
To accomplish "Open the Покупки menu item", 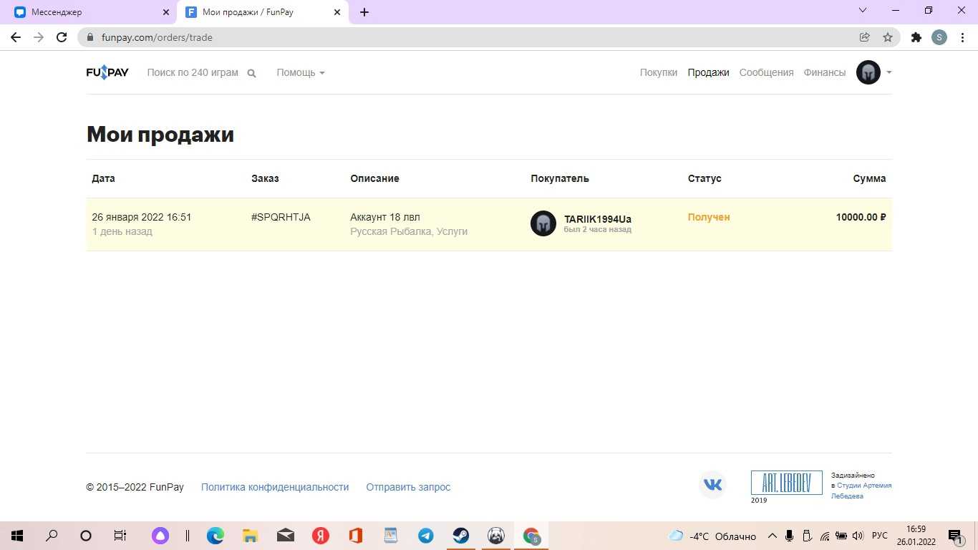I will [x=658, y=72].
